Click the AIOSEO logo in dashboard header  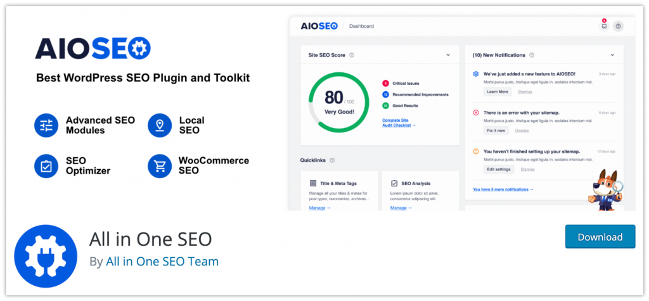pos(319,26)
